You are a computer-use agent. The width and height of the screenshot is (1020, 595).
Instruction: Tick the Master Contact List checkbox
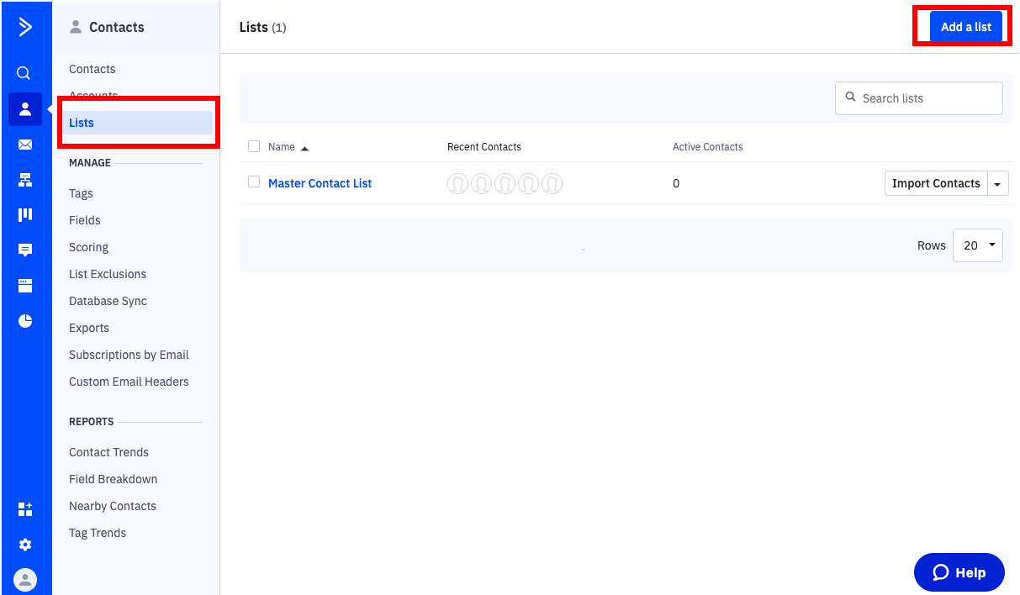(x=254, y=182)
